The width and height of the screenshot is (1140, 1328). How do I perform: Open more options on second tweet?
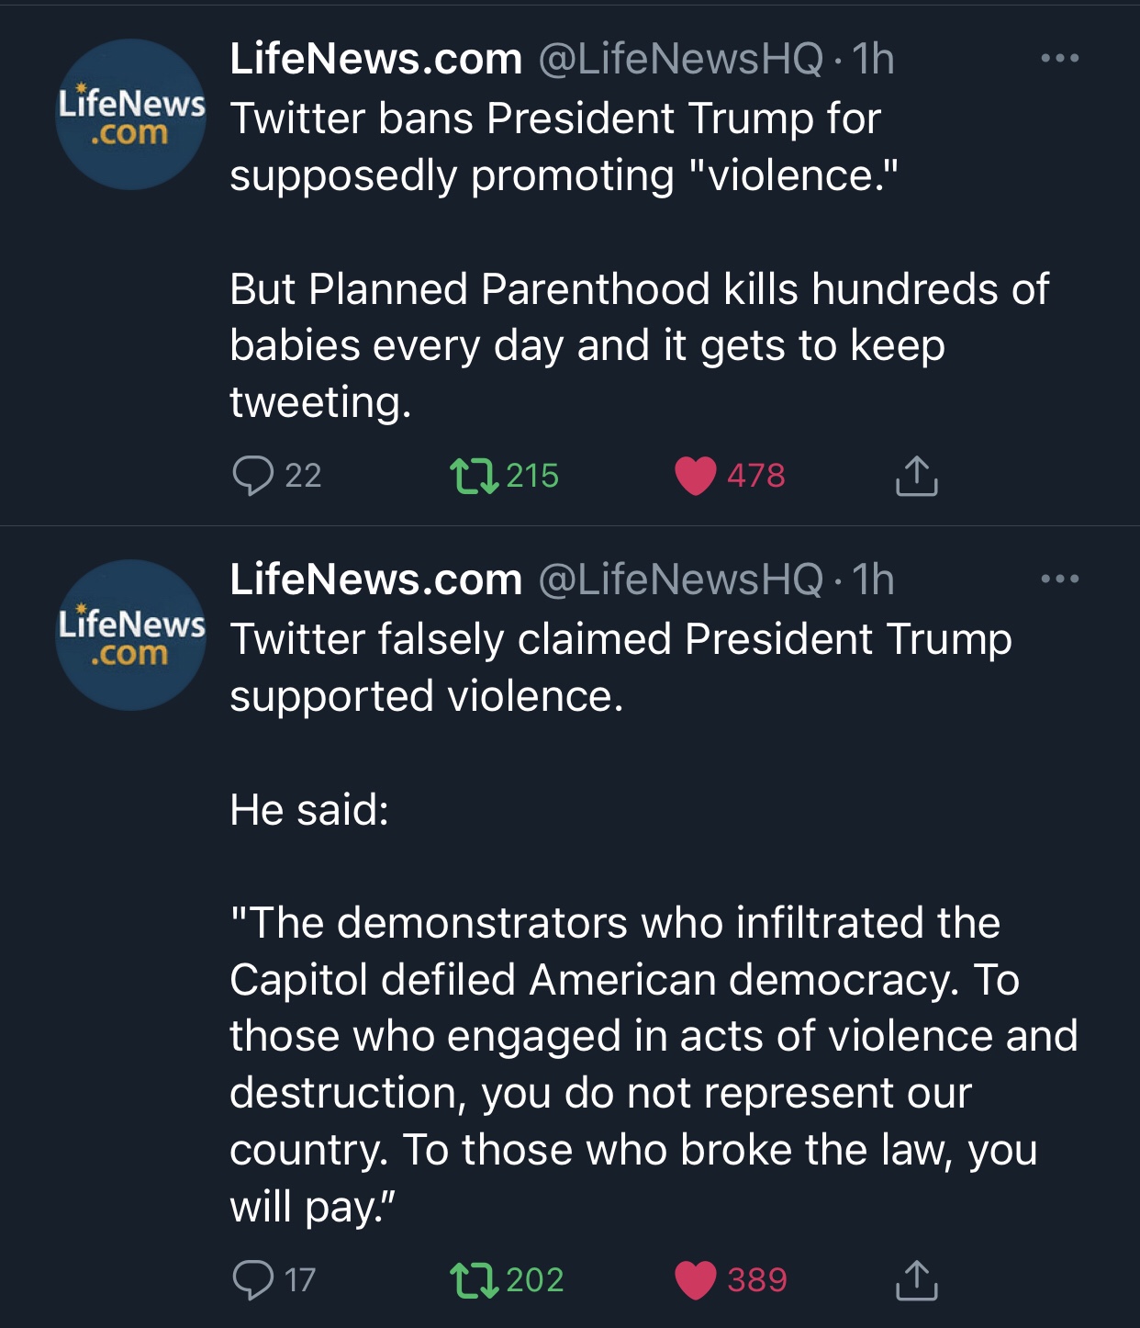coord(1060,580)
